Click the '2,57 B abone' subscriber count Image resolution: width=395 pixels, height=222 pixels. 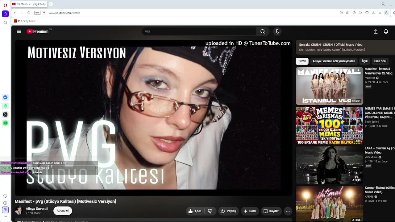(33, 213)
